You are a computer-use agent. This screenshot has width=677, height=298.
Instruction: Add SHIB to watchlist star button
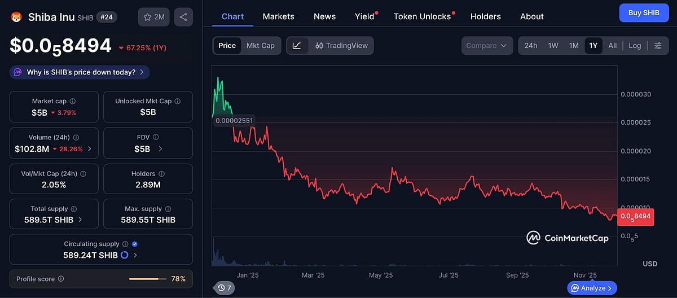click(x=154, y=17)
